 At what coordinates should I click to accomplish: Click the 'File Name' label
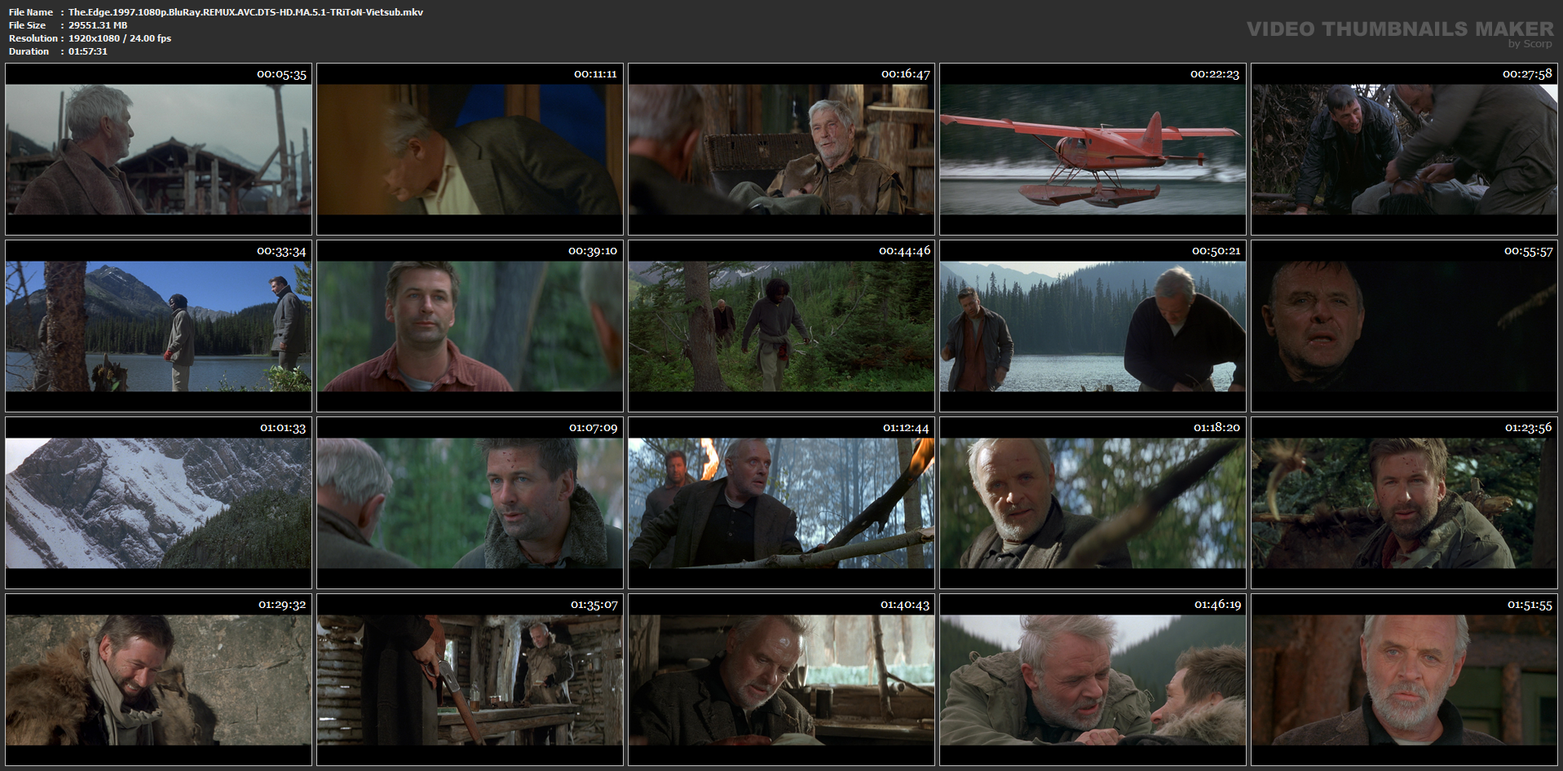pyautogui.click(x=31, y=12)
